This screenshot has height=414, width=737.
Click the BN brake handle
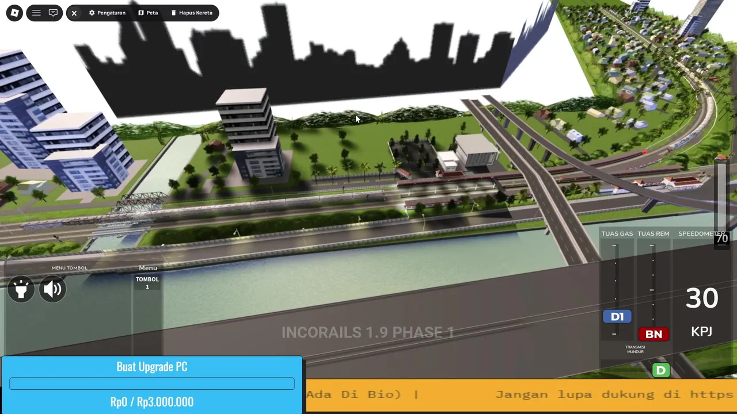tap(654, 334)
